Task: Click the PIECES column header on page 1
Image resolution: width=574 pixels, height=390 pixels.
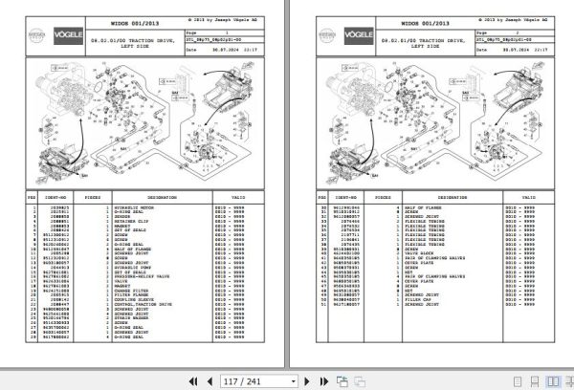Action: point(93,198)
